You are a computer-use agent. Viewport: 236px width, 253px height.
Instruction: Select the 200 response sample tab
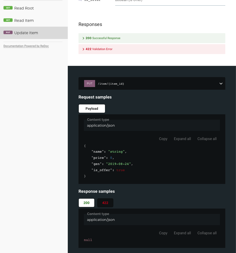87,203
